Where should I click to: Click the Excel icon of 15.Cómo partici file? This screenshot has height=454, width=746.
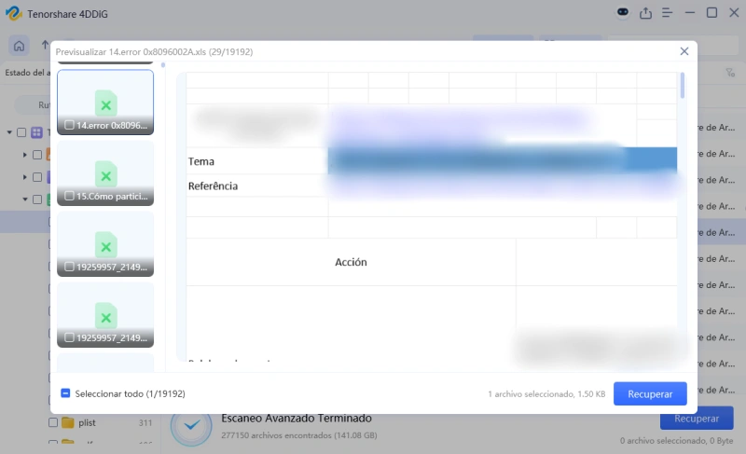106,174
